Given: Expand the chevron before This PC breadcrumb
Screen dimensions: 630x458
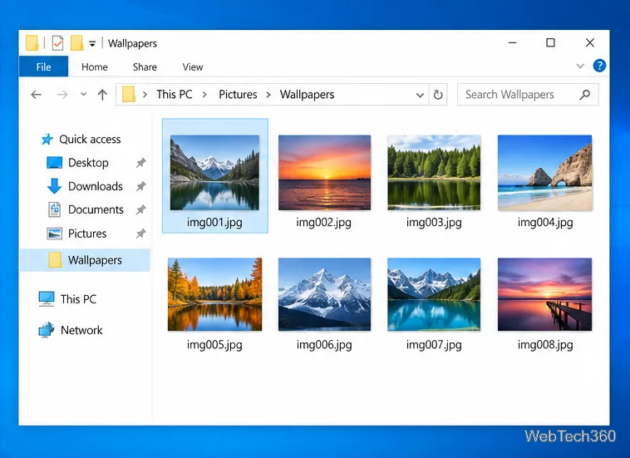Looking at the screenshot, I should point(145,95).
